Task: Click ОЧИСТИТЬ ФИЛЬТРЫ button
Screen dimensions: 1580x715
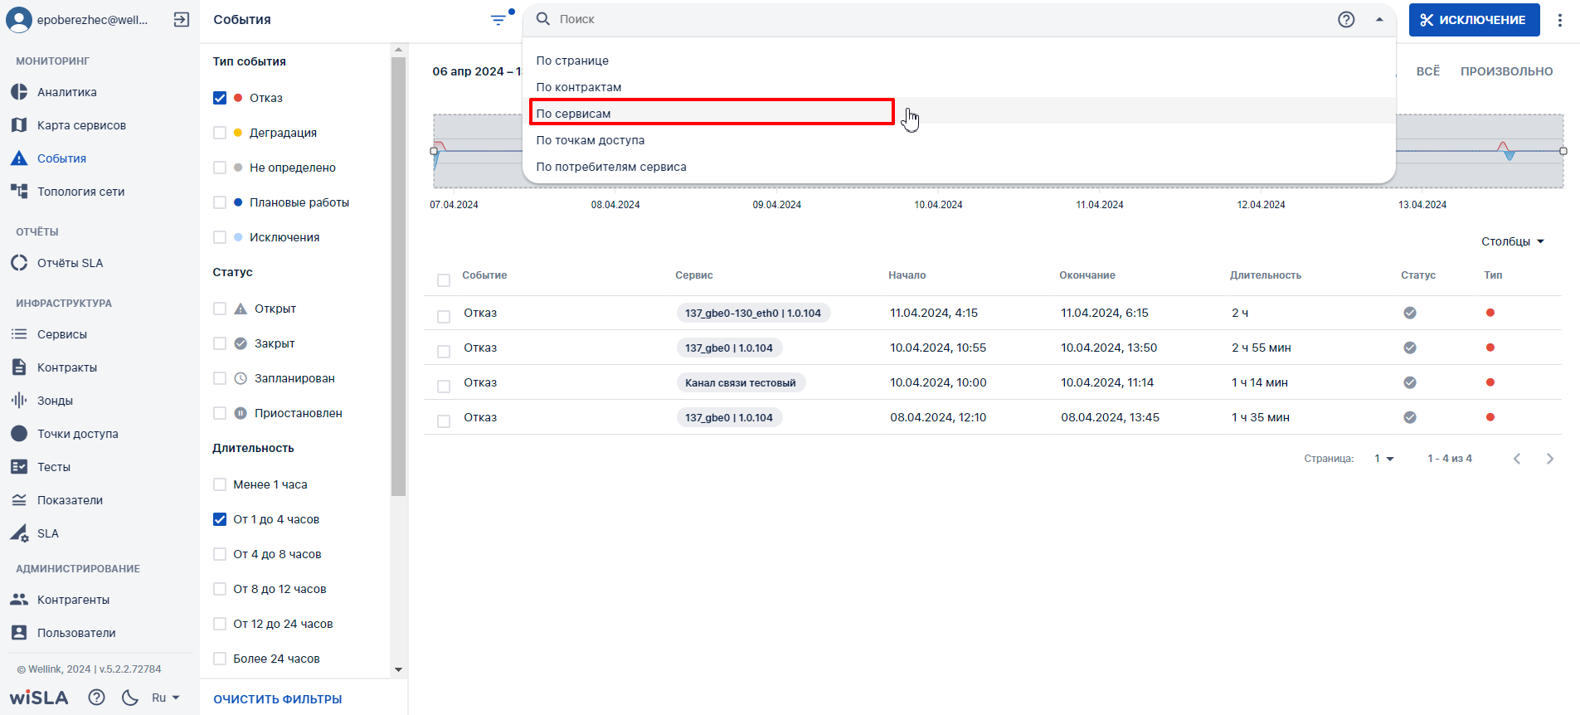Action: click(x=278, y=699)
